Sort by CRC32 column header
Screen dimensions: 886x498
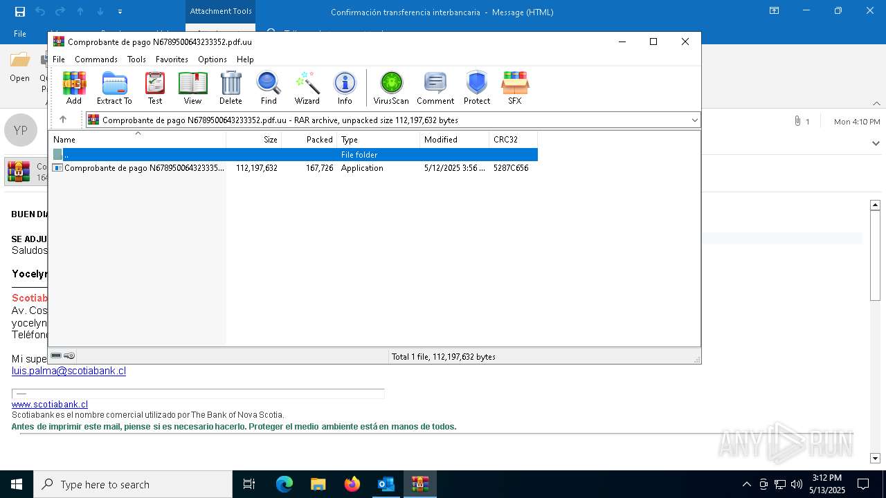click(x=514, y=139)
